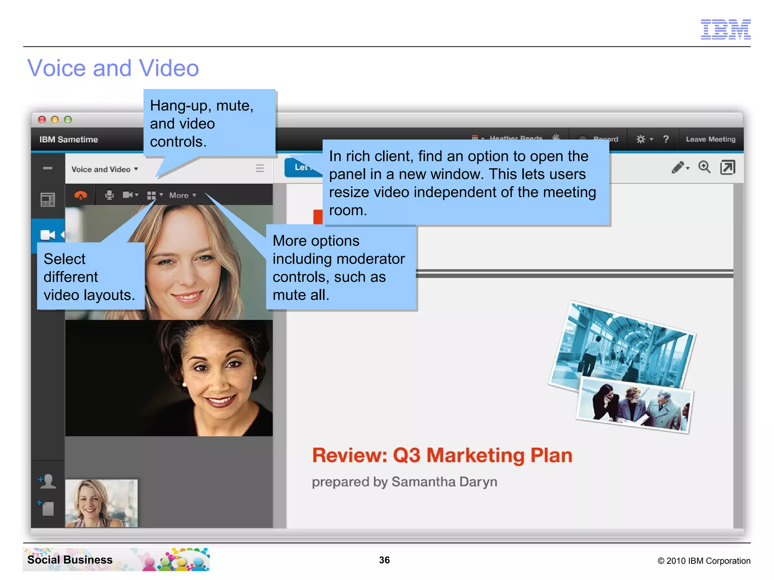This screenshot has height=580, width=774.
Task: Click the stacked photos image on slide
Action: tap(622, 367)
